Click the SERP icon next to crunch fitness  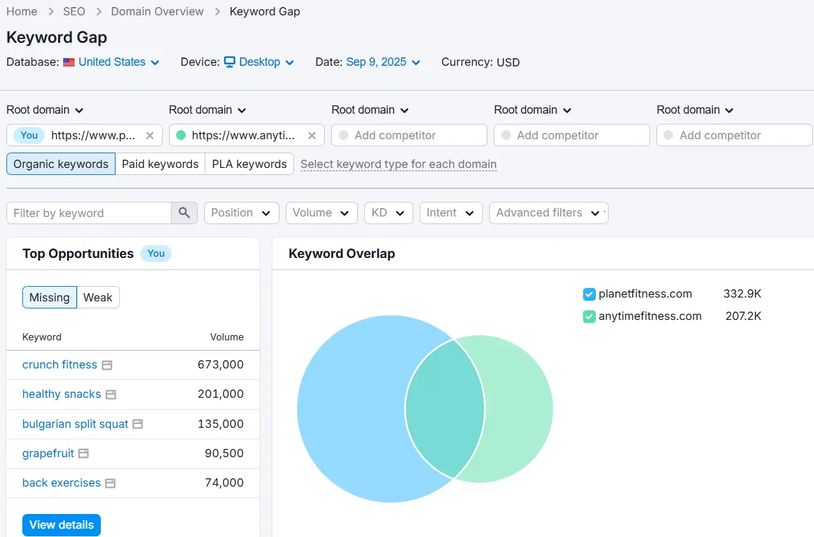(107, 365)
